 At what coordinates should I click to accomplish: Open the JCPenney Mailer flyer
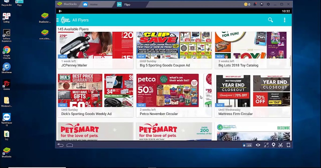pos(95,50)
